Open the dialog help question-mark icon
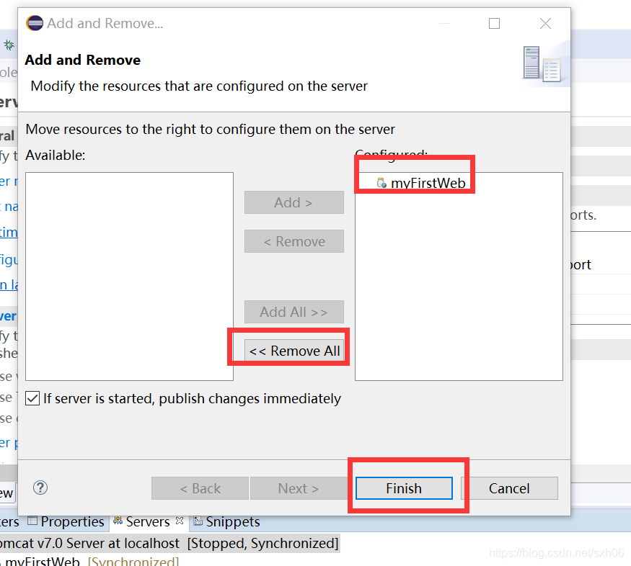 tap(40, 488)
